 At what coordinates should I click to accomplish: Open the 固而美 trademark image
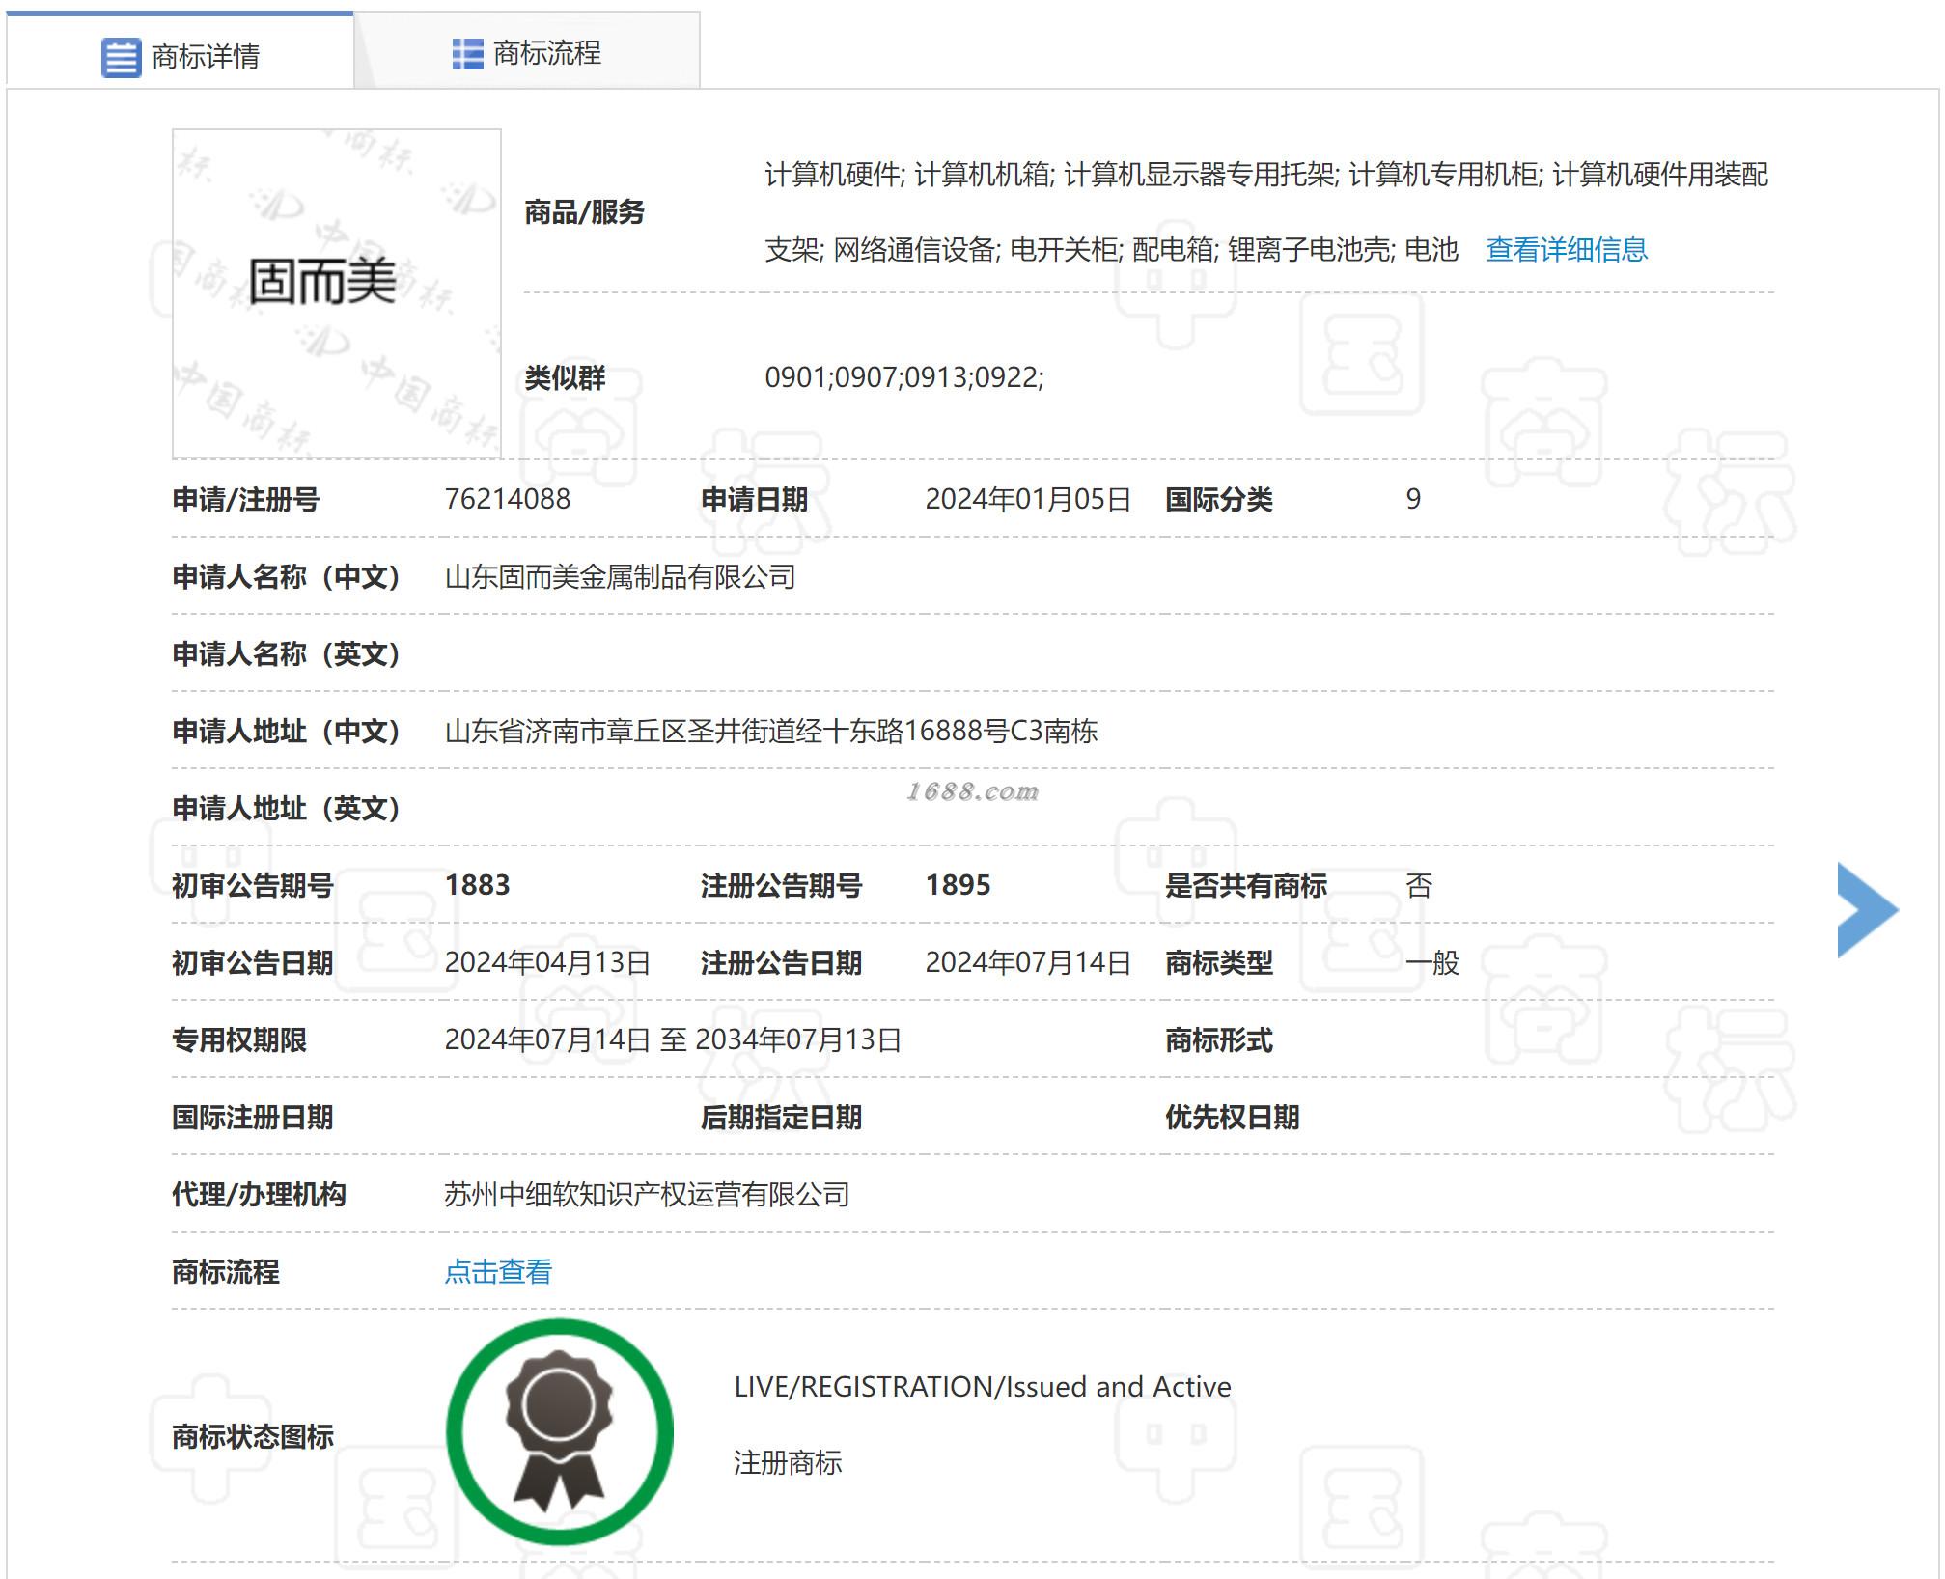[x=336, y=293]
